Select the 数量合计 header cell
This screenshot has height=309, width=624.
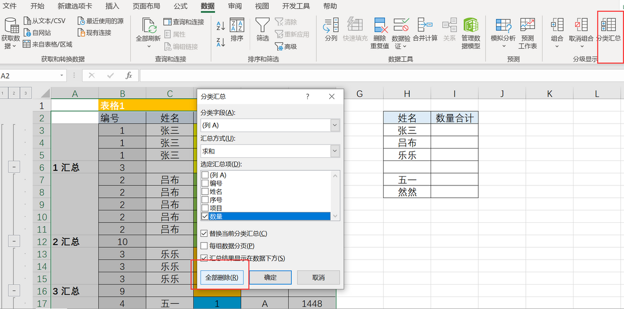click(454, 118)
